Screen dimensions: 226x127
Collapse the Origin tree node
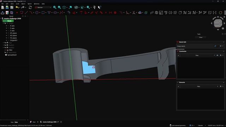(3, 23)
